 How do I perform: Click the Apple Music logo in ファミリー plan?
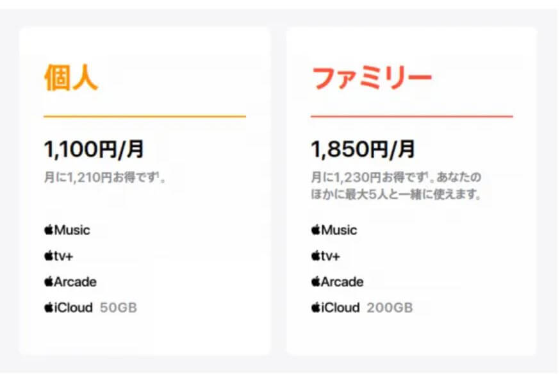334,229
